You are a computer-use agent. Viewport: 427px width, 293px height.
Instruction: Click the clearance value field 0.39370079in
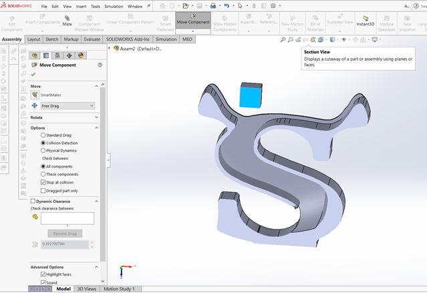pos(65,244)
